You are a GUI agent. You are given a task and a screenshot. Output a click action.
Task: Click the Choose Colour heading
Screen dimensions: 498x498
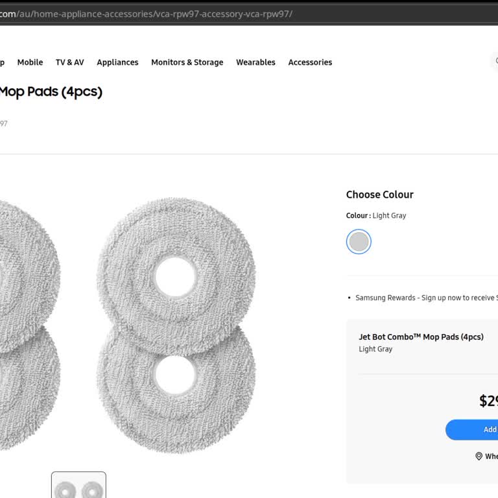[x=379, y=195]
